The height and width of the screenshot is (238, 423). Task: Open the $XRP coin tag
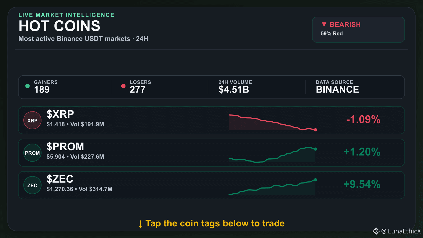pyautogui.click(x=60, y=114)
